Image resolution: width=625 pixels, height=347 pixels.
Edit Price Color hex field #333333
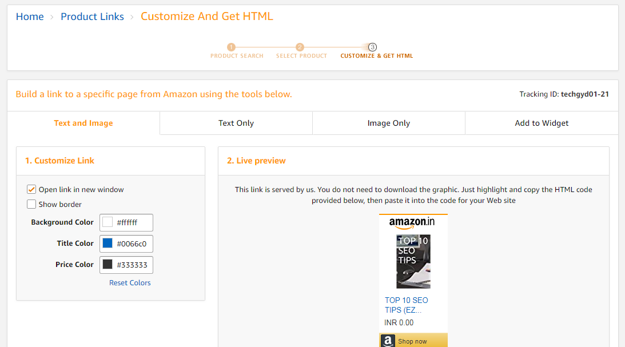[x=126, y=265]
